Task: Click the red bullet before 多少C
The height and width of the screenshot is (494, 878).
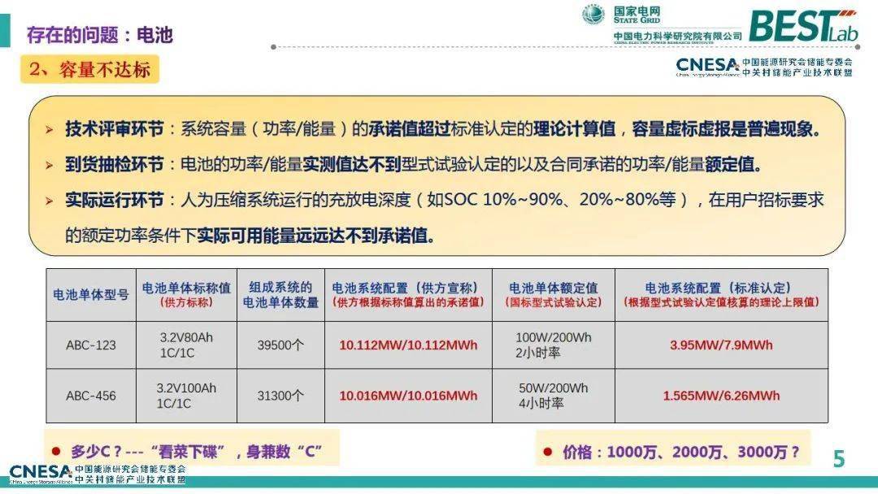Action: click(x=56, y=451)
